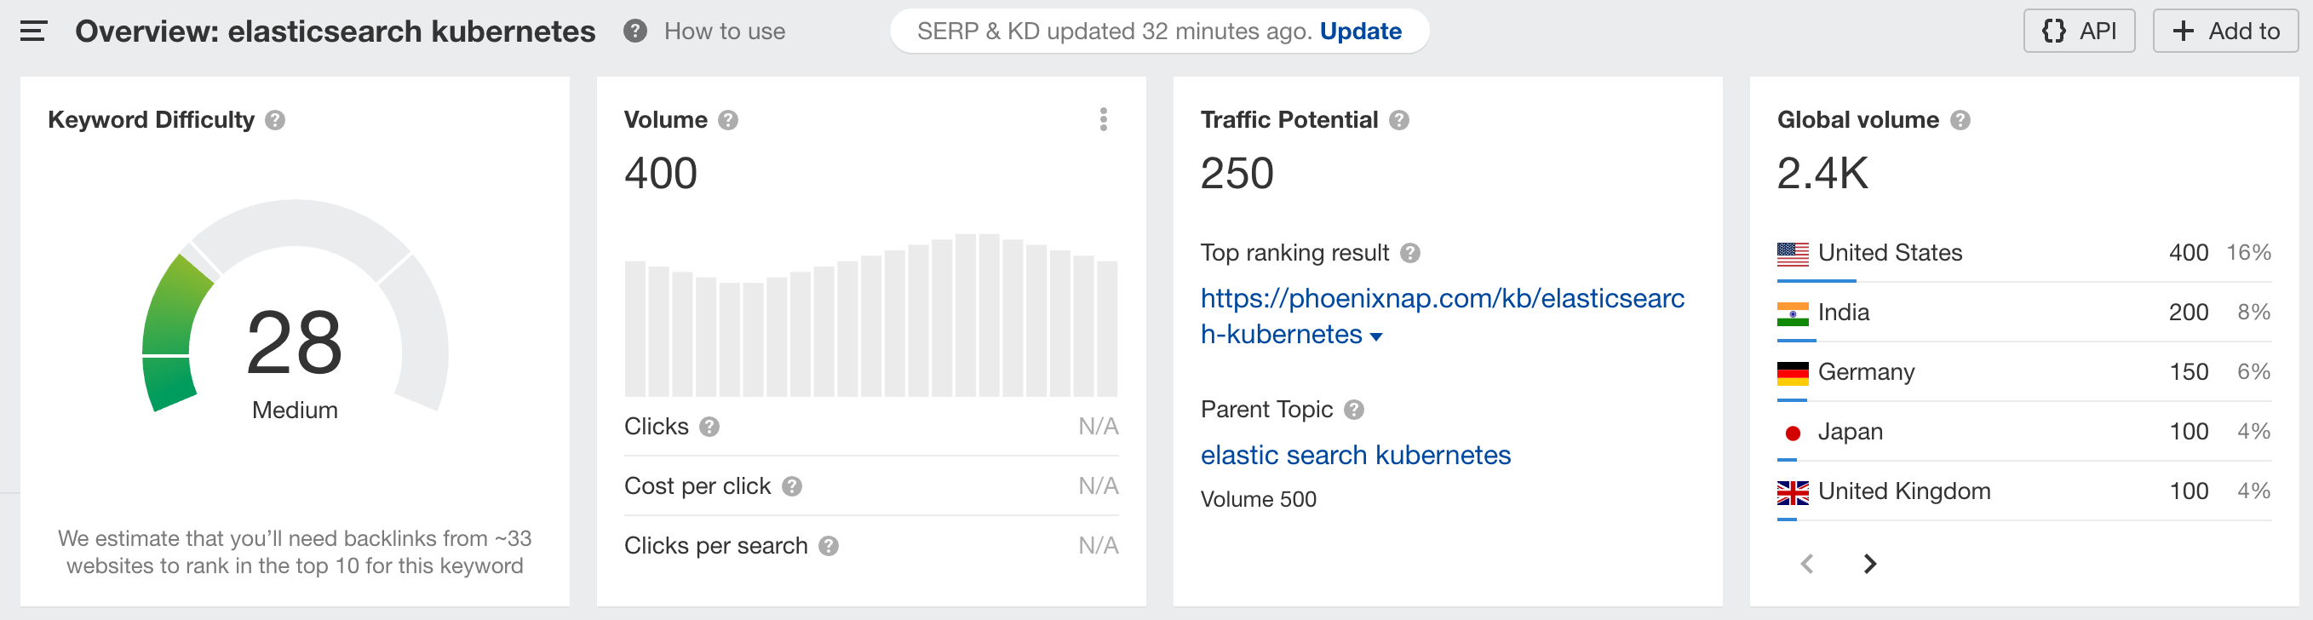Click the Update SERP link
Screen dimensions: 2313x620
click(x=1359, y=32)
